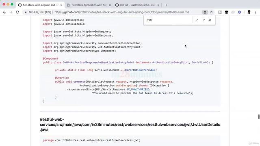Close the Full Stack Application tab
This screenshot has height=146, width=260.
(x=110, y=5)
